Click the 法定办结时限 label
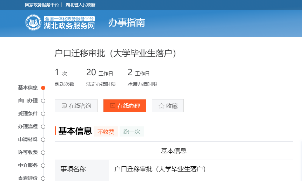 pyautogui.click(x=101, y=84)
